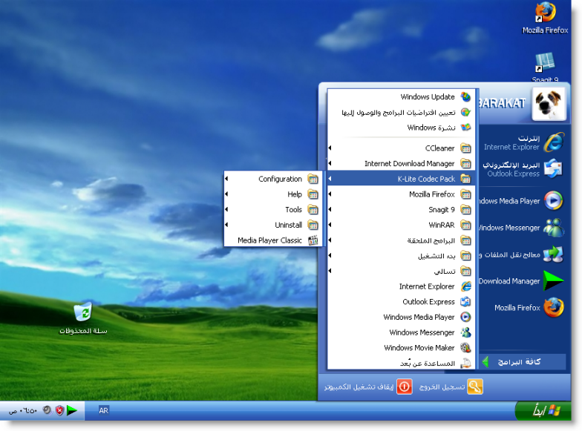Expand the Help submenu of K-Lite
This screenshot has height=431, width=582.
coord(273,194)
